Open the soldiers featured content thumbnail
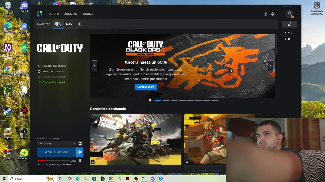Screen dimensions: 325x182 pyautogui.click(x=136, y=139)
